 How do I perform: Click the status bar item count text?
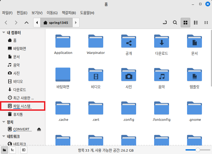[x=106, y=150]
